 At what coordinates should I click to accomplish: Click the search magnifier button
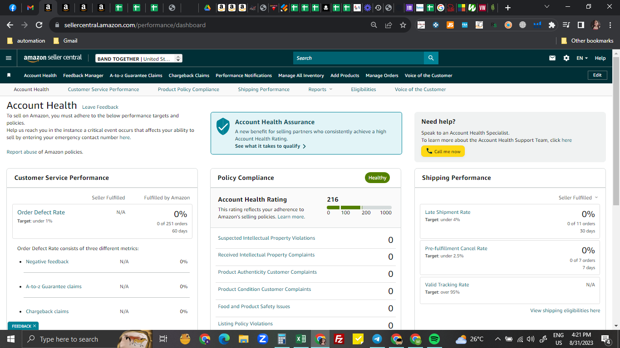pyautogui.click(x=431, y=58)
